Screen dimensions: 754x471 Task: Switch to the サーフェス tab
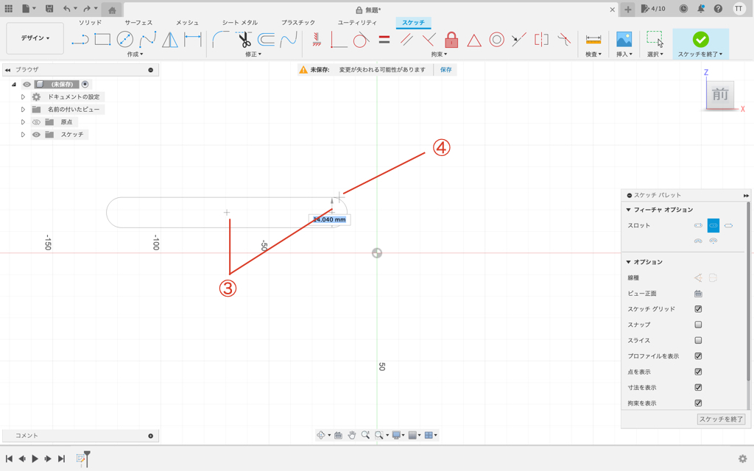[x=138, y=23]
